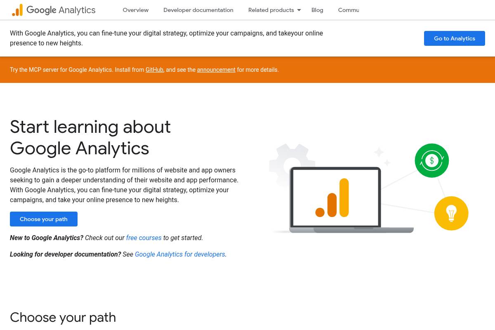Click the Choose your path section heading
495x330 pixels.
tap(63, 317)
